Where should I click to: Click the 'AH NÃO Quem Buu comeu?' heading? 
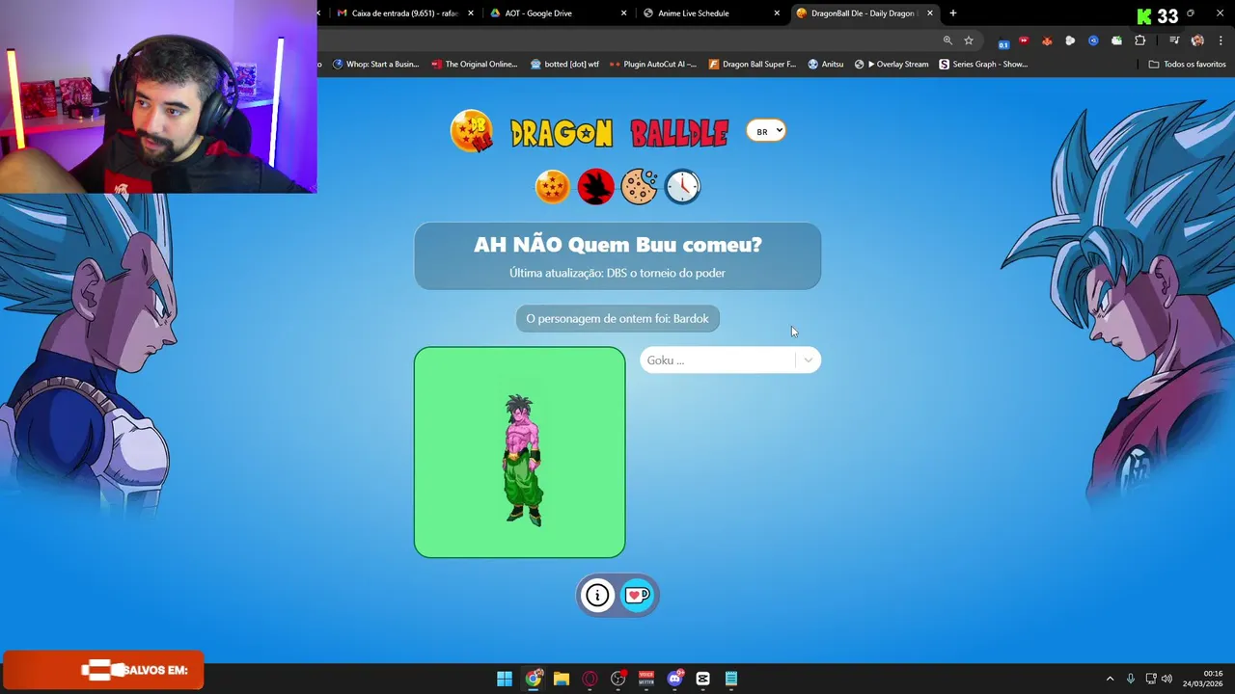(617, 245)
